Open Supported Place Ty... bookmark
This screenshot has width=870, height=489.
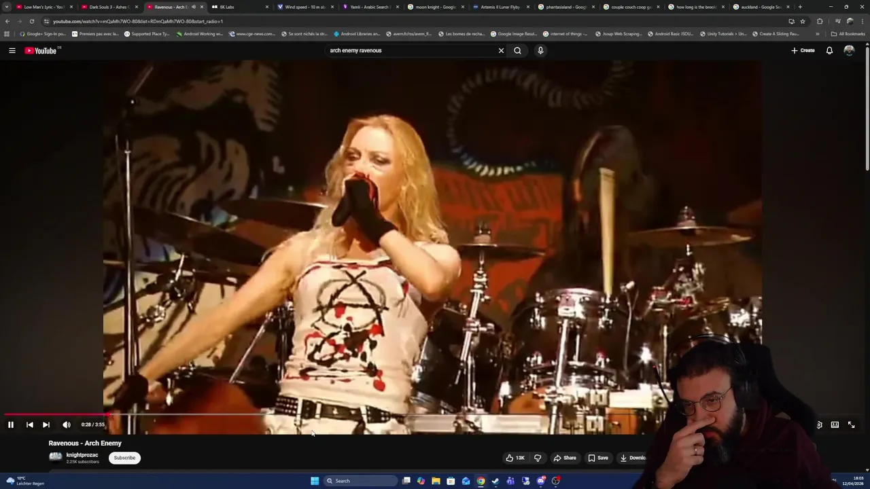coord(147,33)
